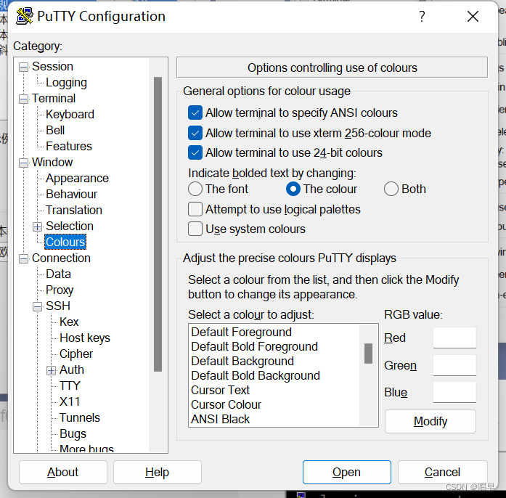This screenshot has width=506, height=498.
Task: Open X11 settings
Action: pyautogui.click(x=70, y=401)
